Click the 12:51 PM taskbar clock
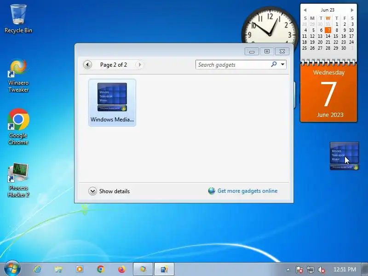Screen dimensions: 368x276 [345, 270]
